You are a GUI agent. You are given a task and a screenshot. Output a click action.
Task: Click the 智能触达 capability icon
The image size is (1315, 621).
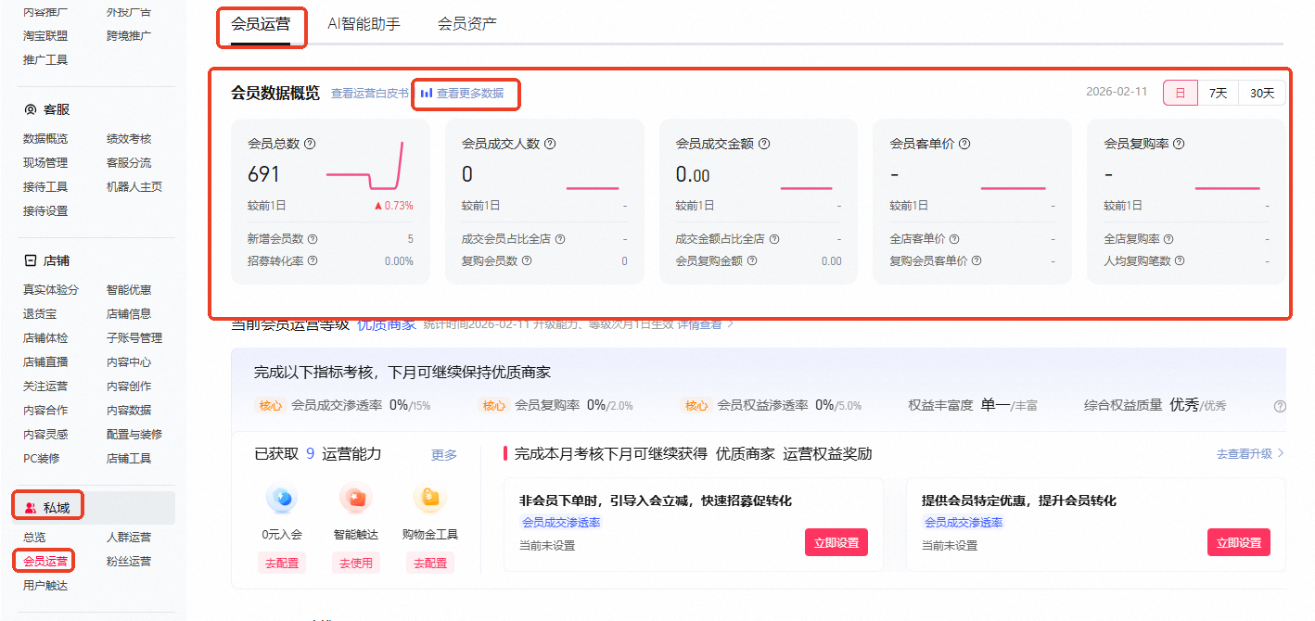pos(356,499)
